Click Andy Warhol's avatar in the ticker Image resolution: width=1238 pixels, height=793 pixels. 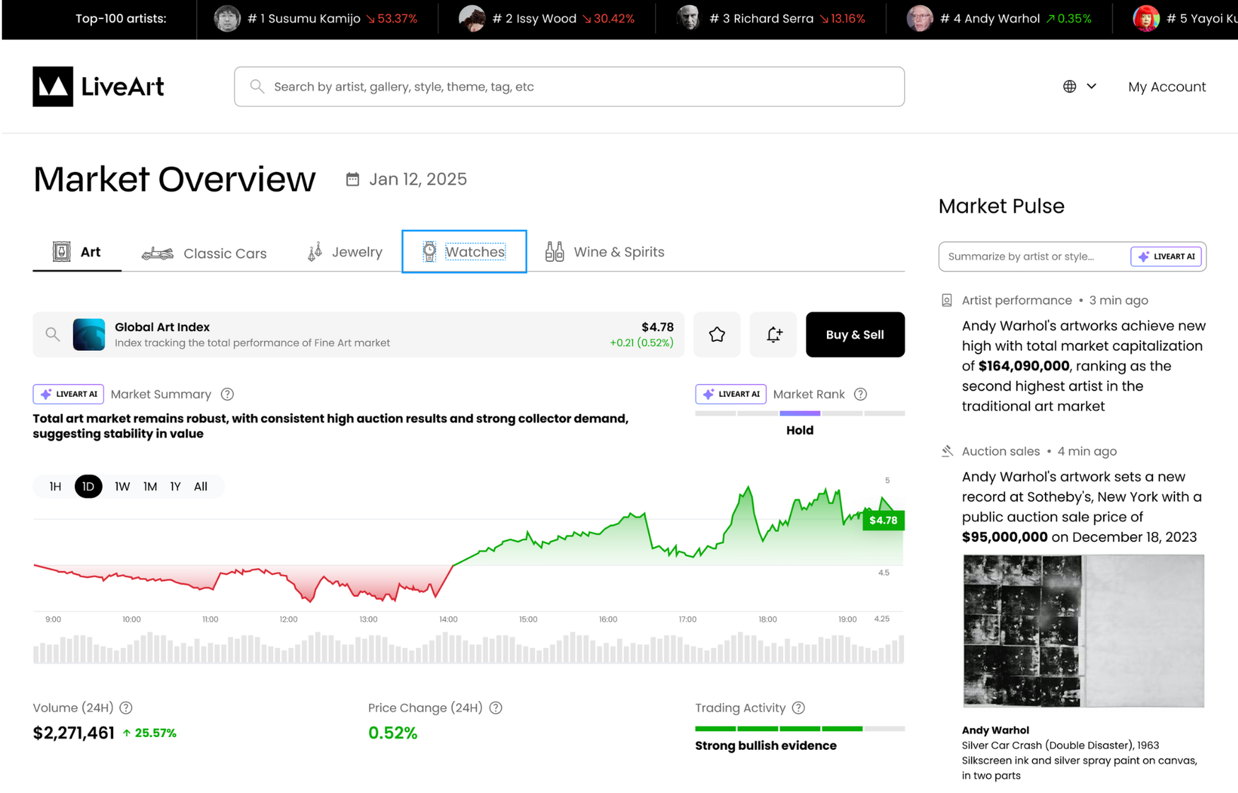[920, 18]
